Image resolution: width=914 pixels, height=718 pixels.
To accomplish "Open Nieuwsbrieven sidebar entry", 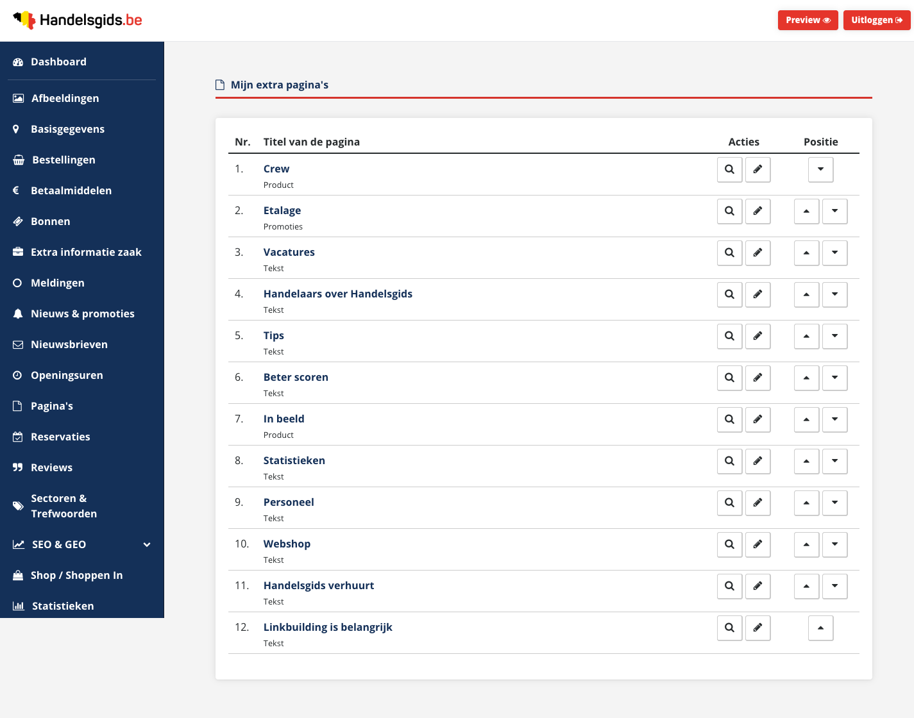I will [x=82, y=344].
